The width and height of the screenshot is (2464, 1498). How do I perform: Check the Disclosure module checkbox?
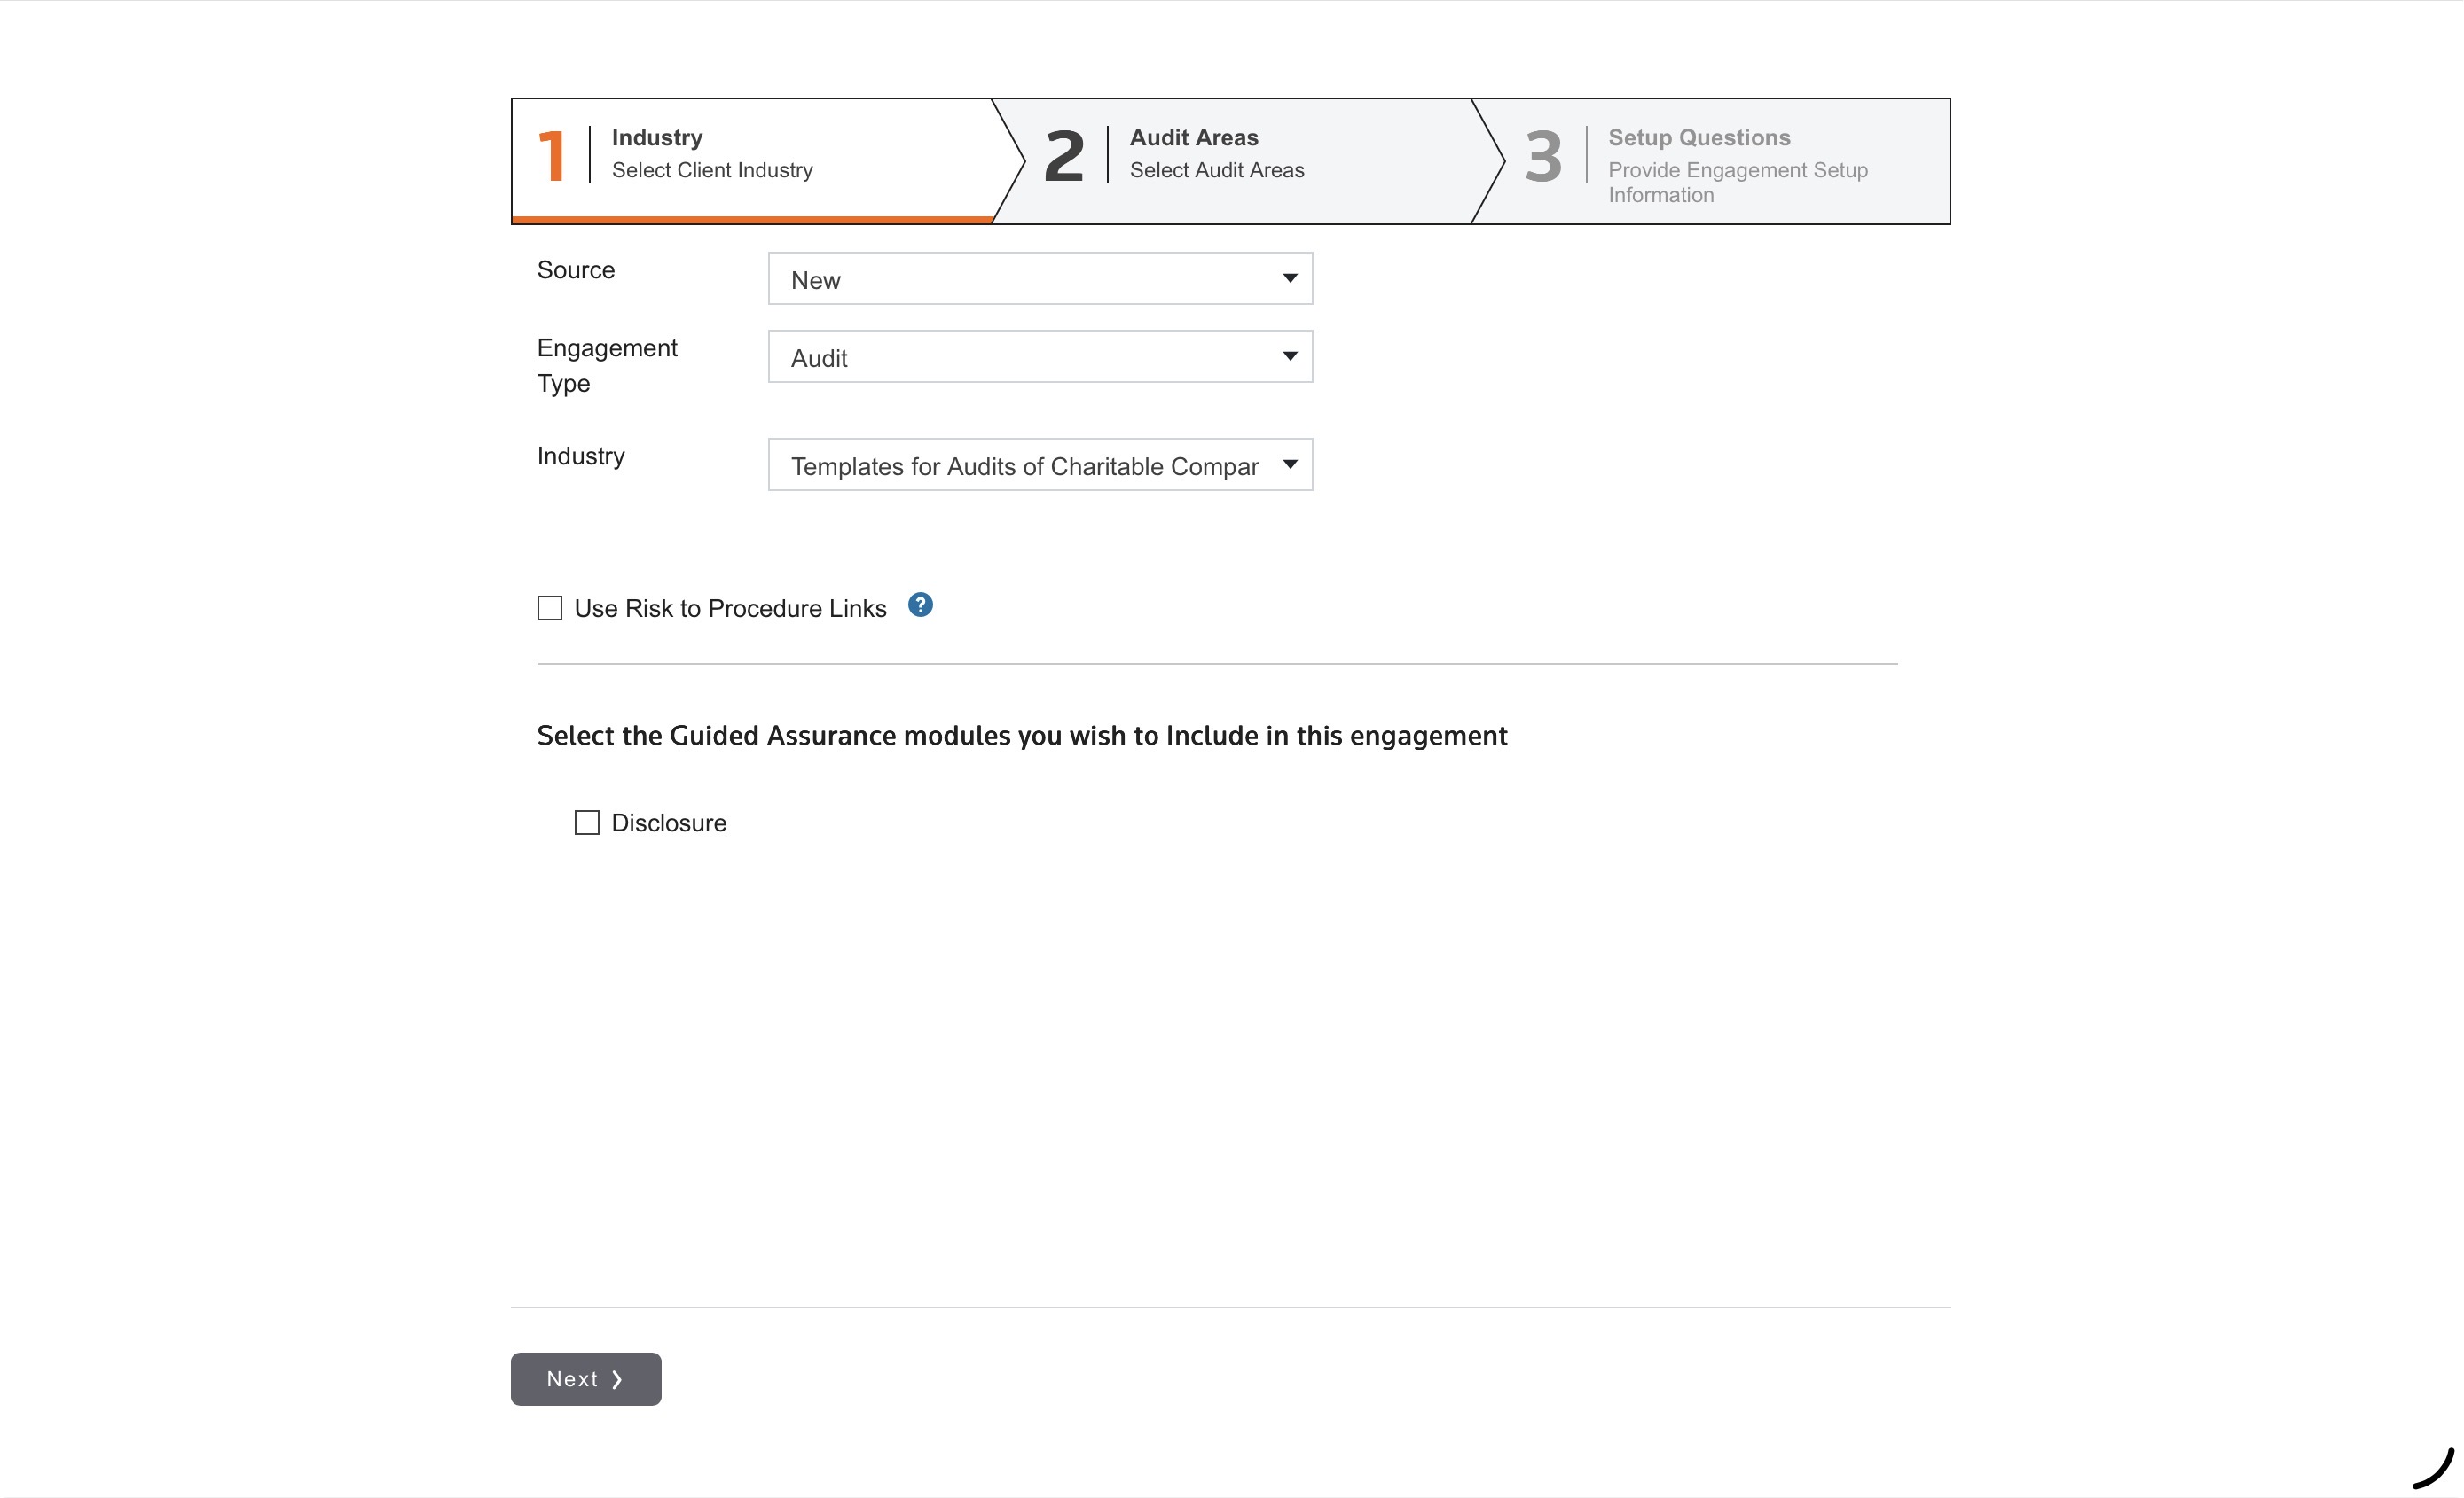[x=587, y=823]
